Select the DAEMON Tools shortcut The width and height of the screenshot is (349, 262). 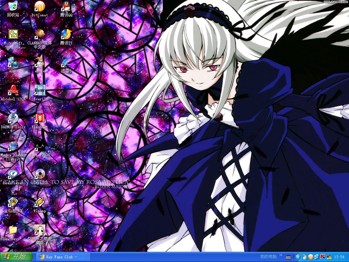pos(13,121)
